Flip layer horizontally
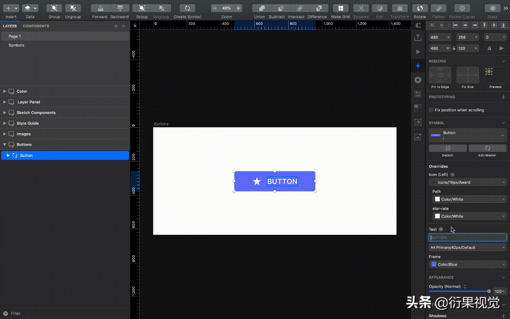510x319 pixels. 489,48
